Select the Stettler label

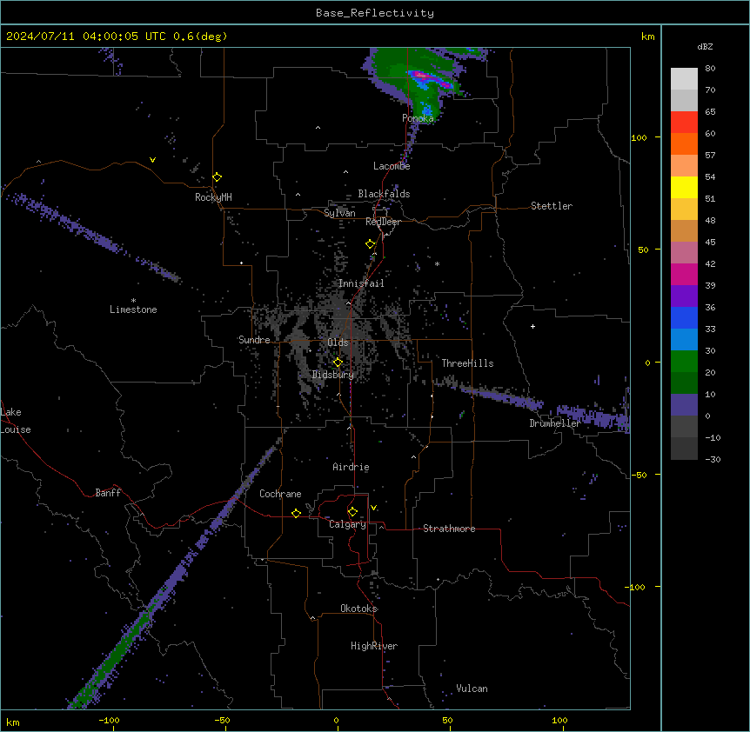click(x=552, y=206)
